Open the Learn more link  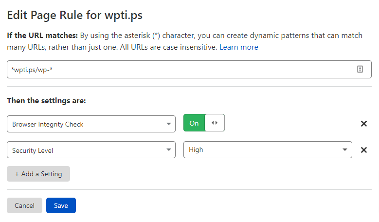[x=239, y=47]
